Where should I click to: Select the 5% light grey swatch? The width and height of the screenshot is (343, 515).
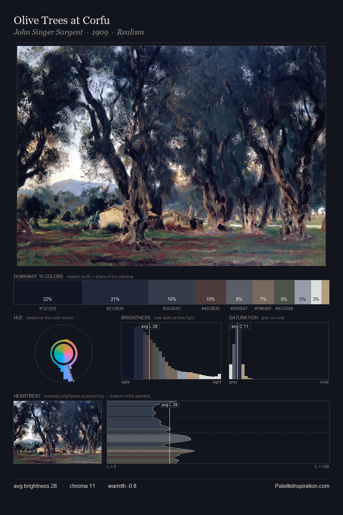coord(303,292)
